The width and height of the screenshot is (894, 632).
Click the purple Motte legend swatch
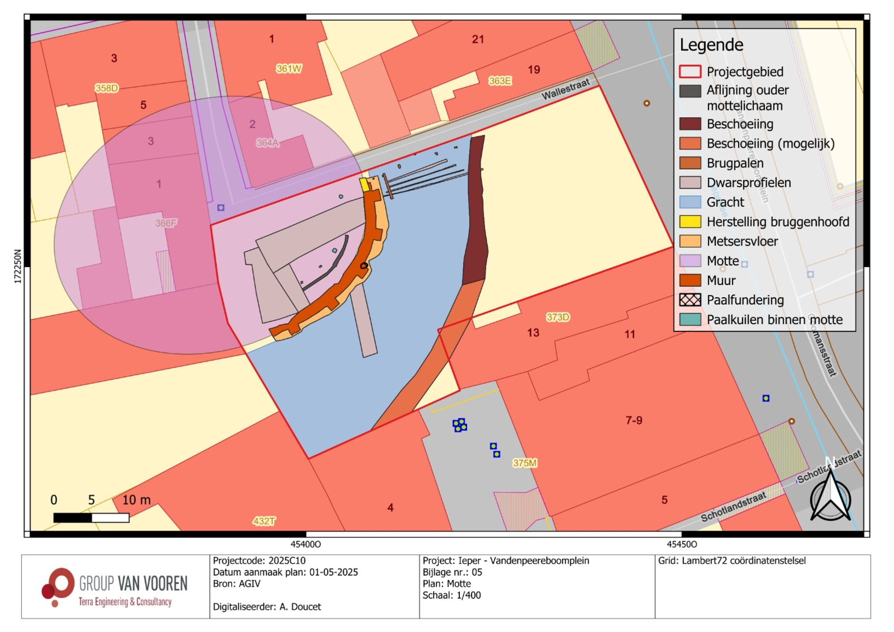pyautogui.click(x=690, y=261)
